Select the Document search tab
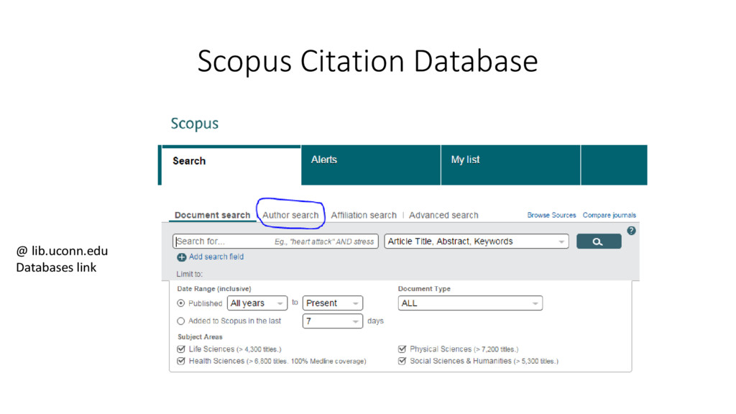Screen dimensions: 736x414 212,215
